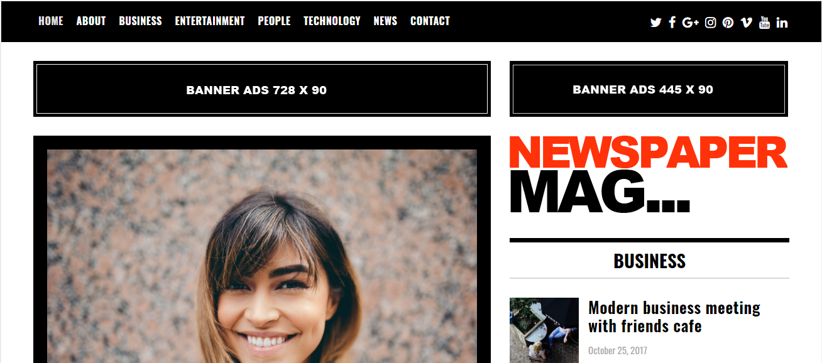Open the Technology menu item
Viewport: 822px width, 363px height.
pos(332,21)
